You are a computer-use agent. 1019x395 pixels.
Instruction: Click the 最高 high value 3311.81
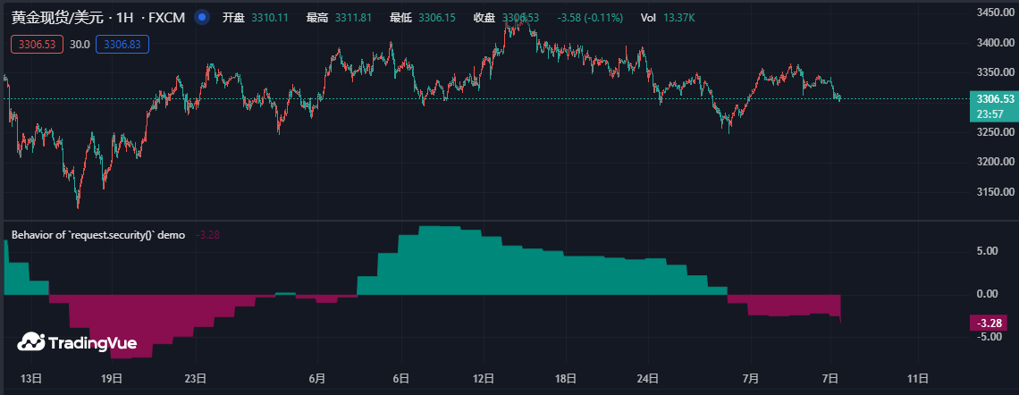pyautogui.click(x=353, y=18)
